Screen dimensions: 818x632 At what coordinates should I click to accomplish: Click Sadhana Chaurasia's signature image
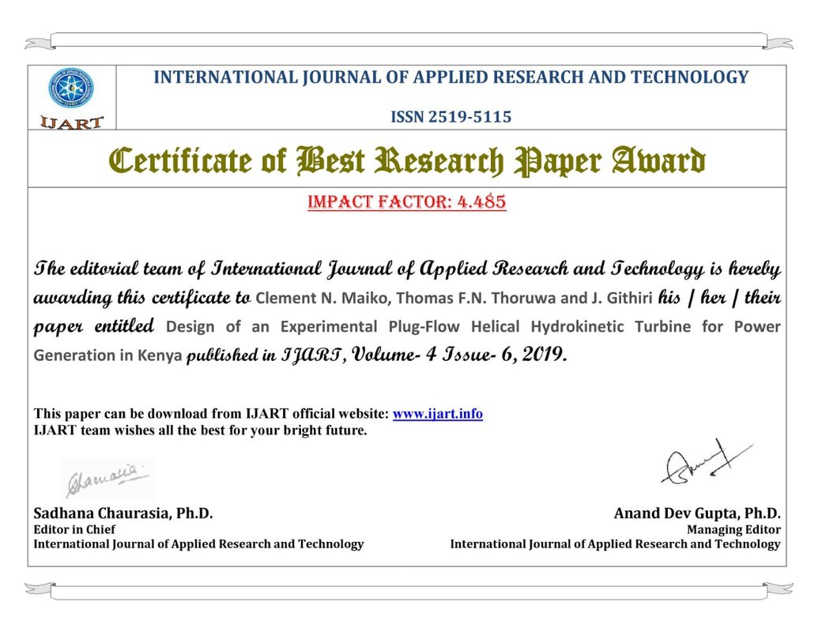[x=108, y=479]
